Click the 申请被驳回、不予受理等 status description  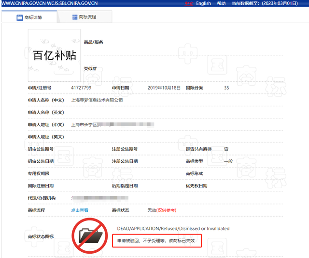coord(156,241)
